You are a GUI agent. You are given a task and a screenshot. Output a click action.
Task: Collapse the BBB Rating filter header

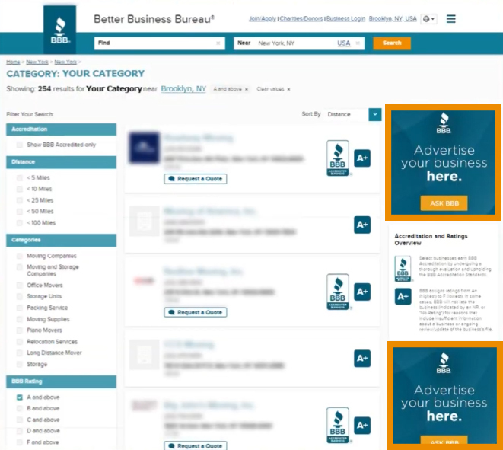[x=62, y=381]
